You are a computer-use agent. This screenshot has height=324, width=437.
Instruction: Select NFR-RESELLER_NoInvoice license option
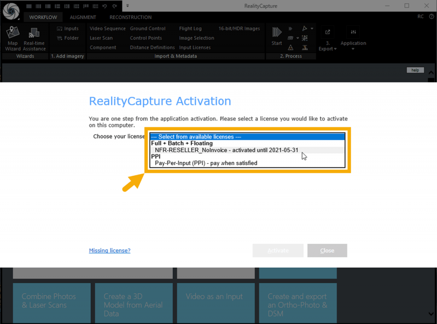226,150
